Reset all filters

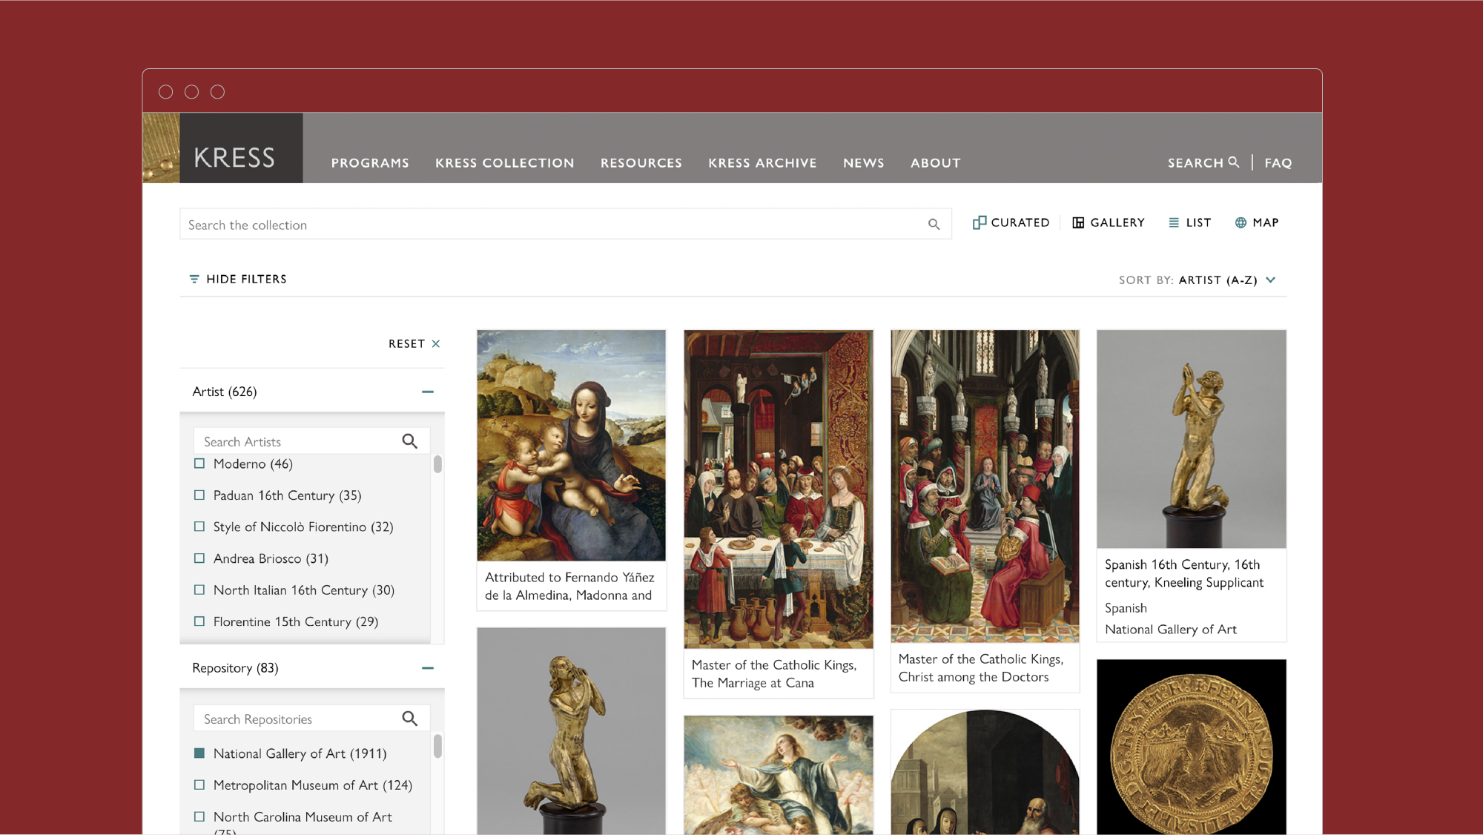[x=414, y=343]
